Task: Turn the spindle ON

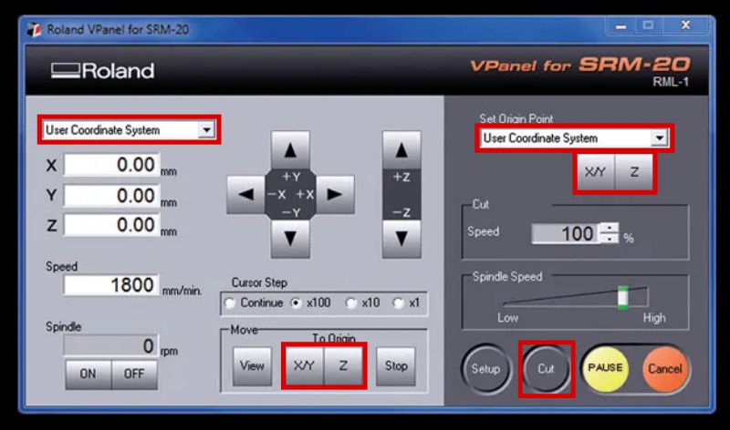Action: coord(88,374)
